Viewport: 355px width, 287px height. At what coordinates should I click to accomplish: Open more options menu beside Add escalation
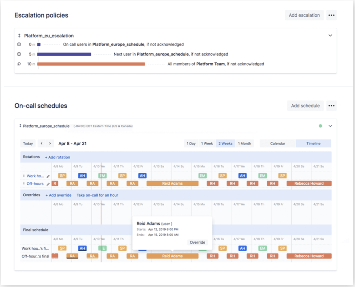point(331,15)
